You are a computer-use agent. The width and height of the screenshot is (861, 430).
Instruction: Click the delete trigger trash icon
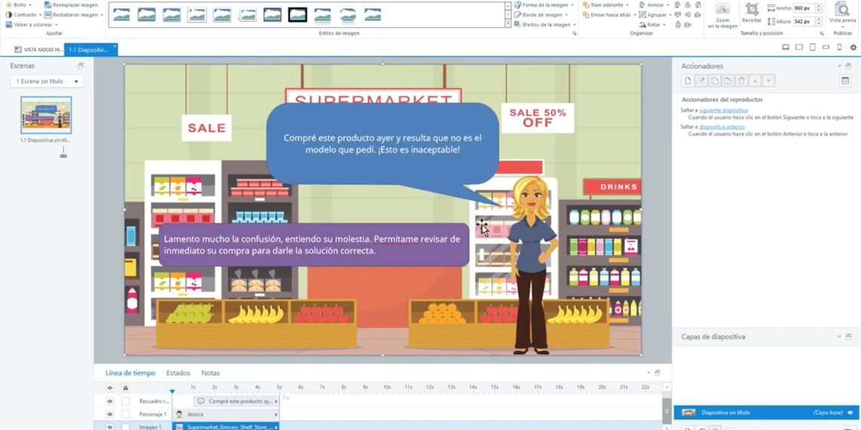(x=742, y=81)
